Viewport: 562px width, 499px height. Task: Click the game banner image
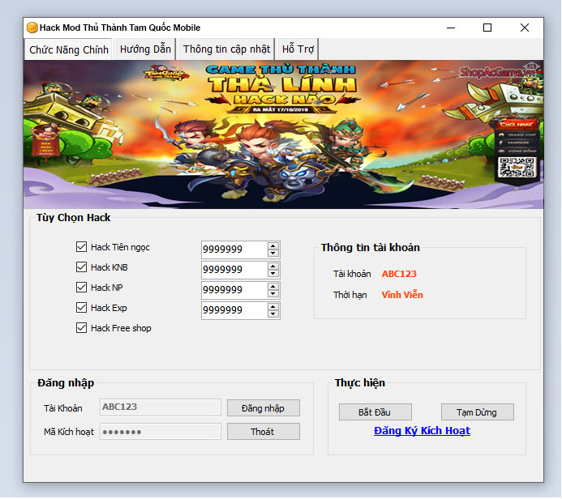coord(284,134)
